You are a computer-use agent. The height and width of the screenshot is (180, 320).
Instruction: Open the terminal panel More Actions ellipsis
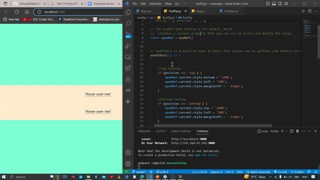(x=303, y=131)
